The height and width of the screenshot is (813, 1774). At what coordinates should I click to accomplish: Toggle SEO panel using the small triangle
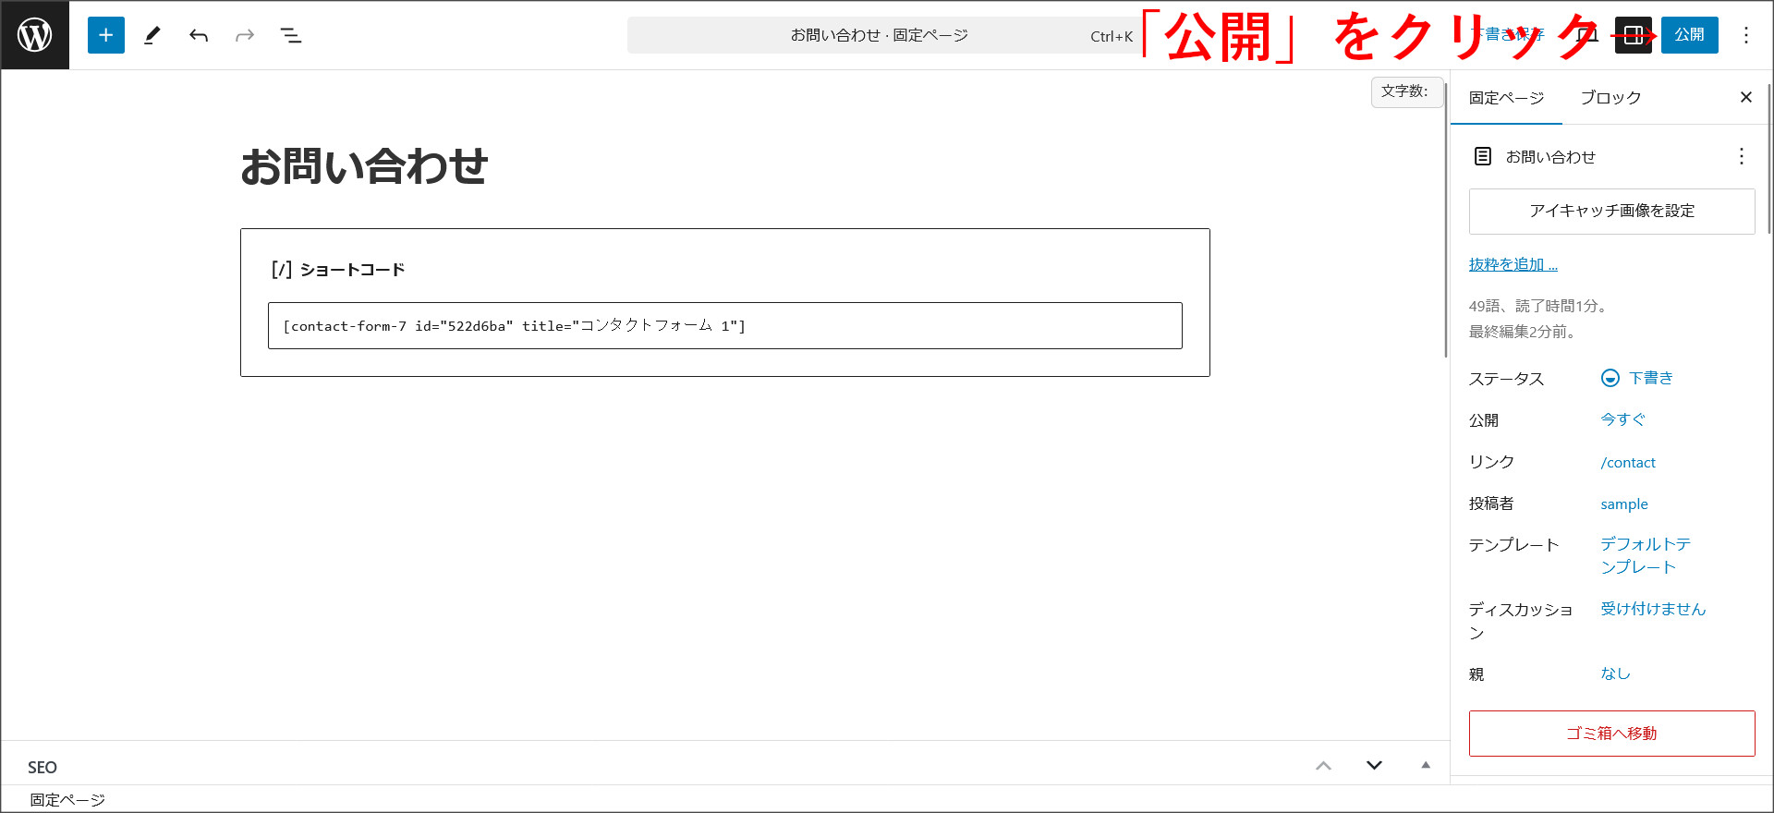tap(1426, 765)
